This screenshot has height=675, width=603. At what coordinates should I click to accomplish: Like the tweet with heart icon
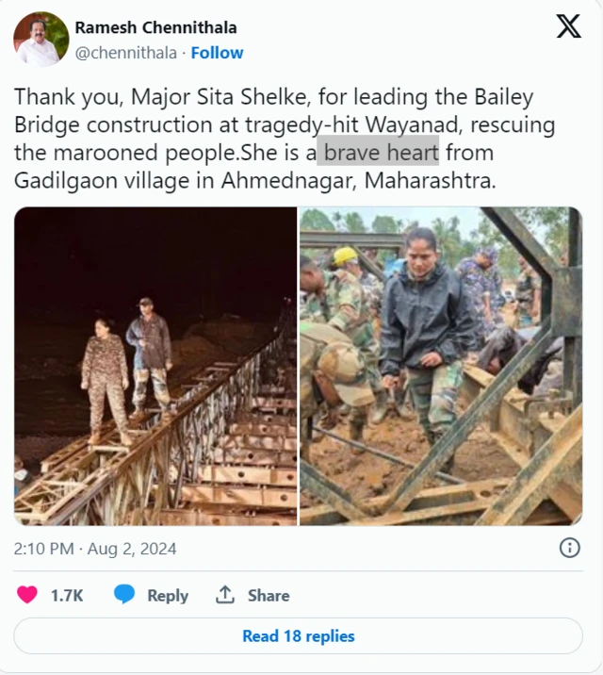[27, 595]
